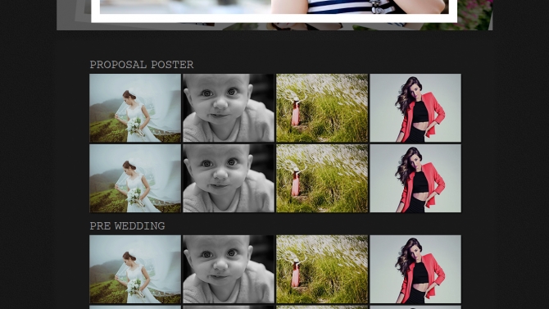Open red jacket model thumbnail, Proposal Poster first row

pos(415,108)
